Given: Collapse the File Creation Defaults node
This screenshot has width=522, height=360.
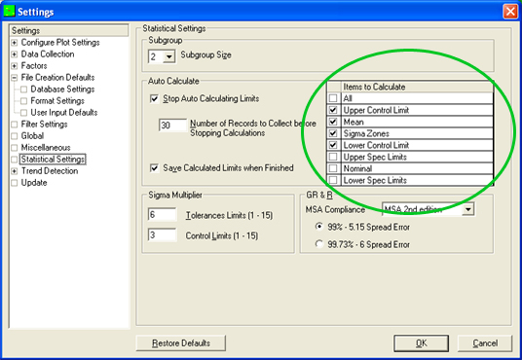Looking at the screenshot, I should [x=15, y=78].
